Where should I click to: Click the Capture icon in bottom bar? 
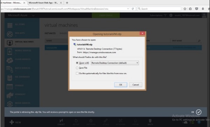pyautogui.click(x=135, y=121)
